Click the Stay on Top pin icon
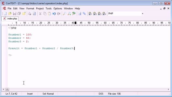The width and height of the screenshot is (172, 97). (x=84, y=14)
